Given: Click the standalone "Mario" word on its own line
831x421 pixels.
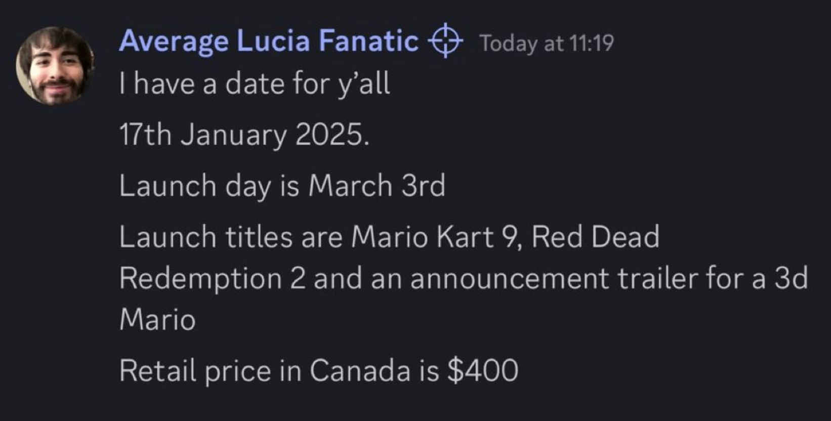Looking at the screenshot, I should coord(157,320).
